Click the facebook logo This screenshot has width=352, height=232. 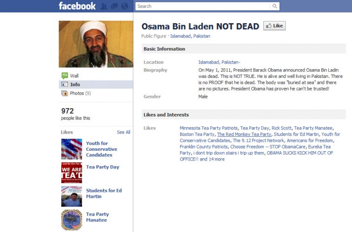click(77, 6)
